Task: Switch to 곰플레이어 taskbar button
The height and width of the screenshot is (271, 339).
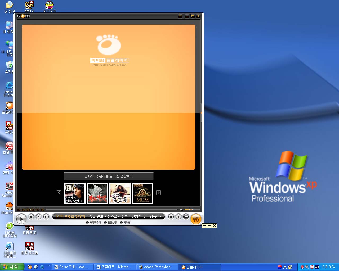Action: pos(200,267)
